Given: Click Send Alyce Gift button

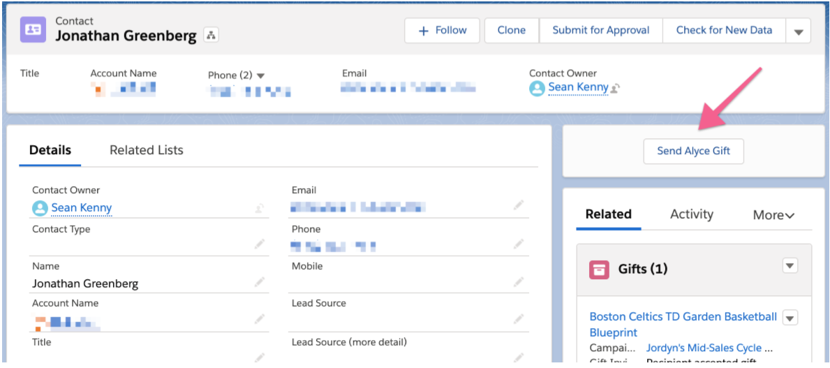Looking at the screenshot, I should click(693, 151).
